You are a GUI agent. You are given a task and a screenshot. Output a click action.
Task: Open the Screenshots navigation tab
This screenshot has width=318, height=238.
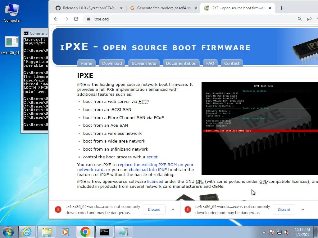coord(144,63)
